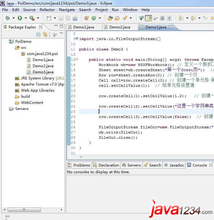The image size is (214, 220).
Task: Select Apache Tomcat v7.0 library node
Action: (40, 84)
